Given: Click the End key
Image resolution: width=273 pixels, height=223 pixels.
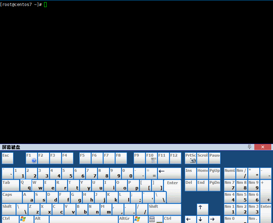Looking at the screenshot, I should 203,185.
